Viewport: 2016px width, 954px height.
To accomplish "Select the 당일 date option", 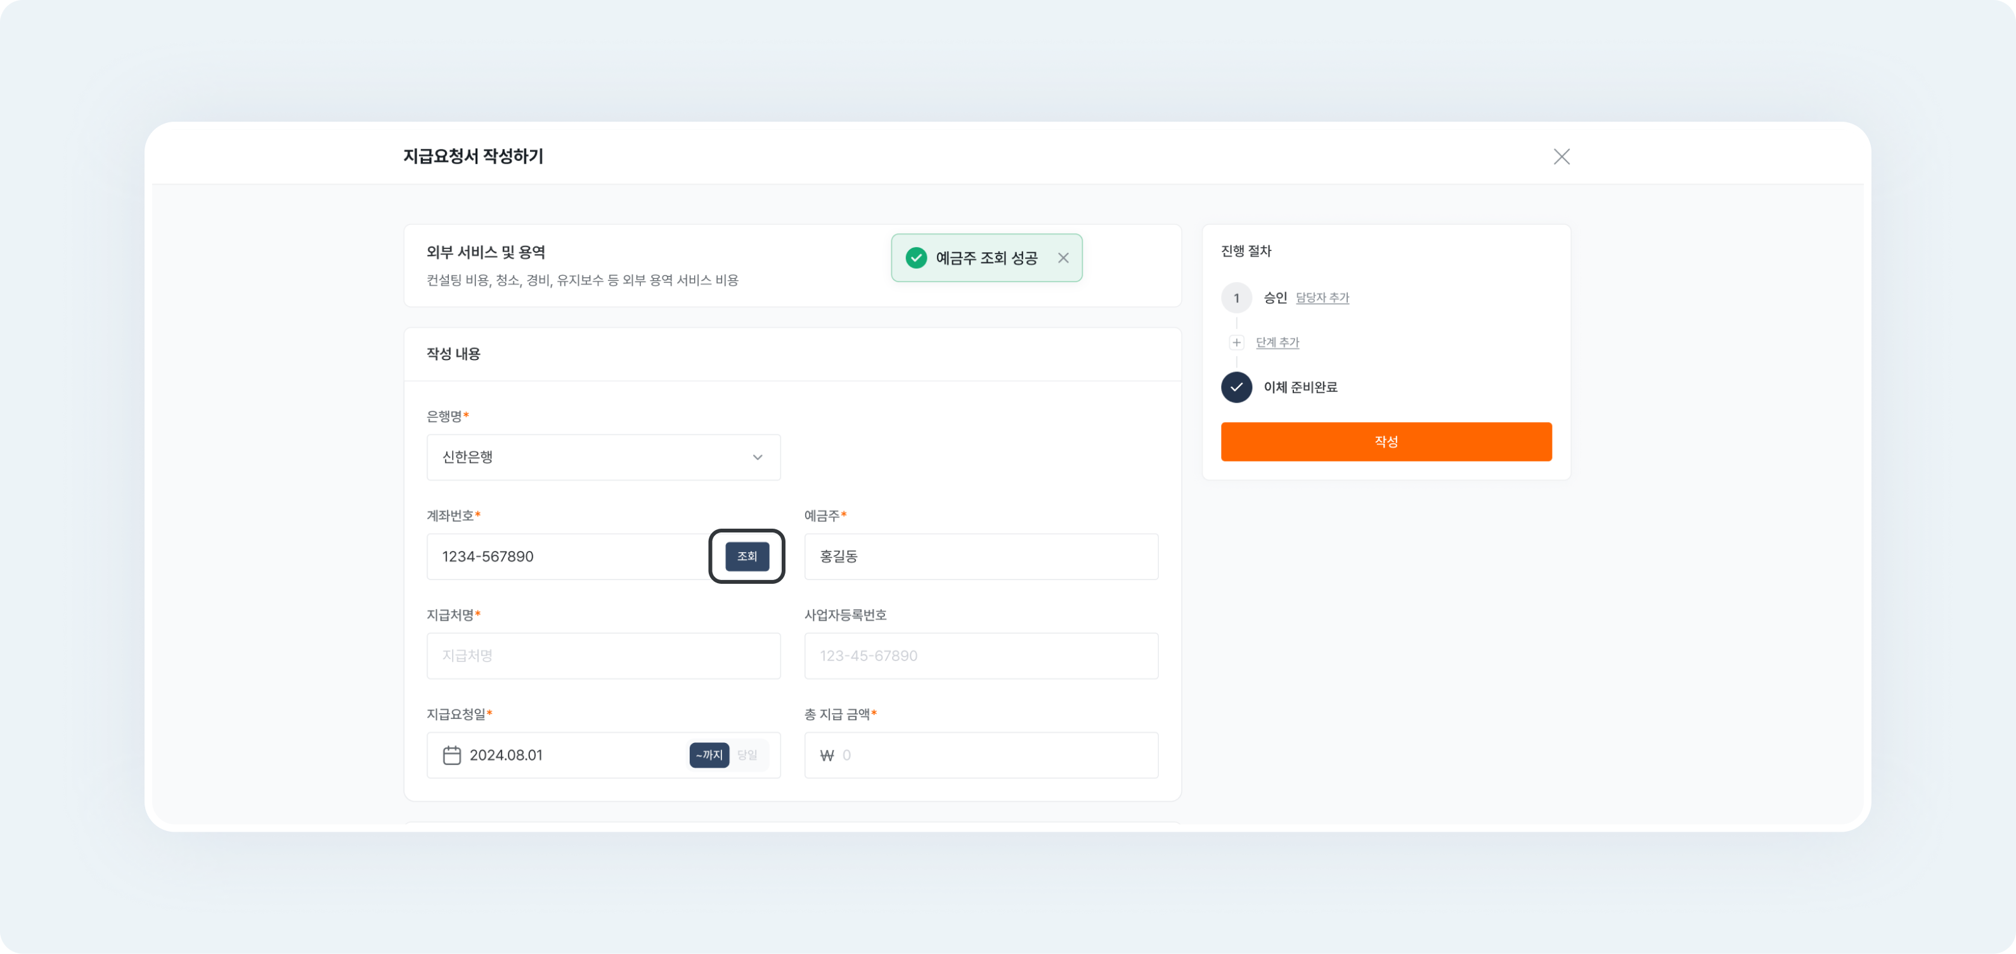I will pyautogui.click(x=748, y=754).
